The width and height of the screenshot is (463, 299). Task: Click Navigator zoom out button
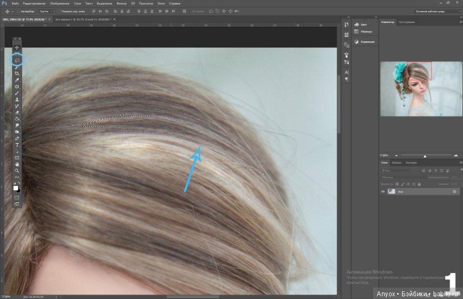pyautogui.click(x=396, y=155)
